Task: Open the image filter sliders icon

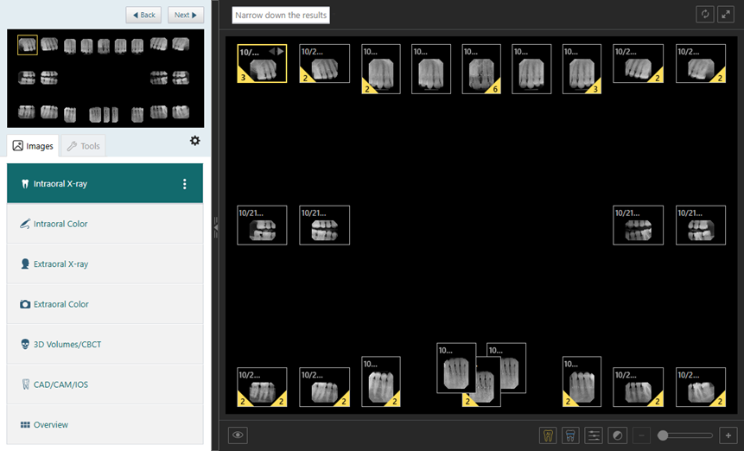Action: [594, 435]
